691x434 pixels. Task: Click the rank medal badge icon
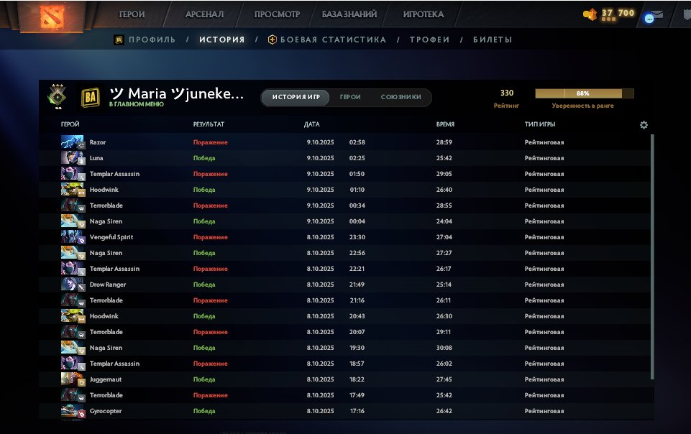(55, 96)
